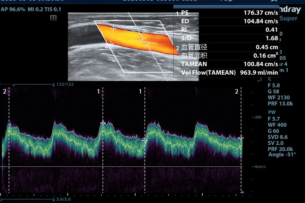The width and height of the screenshot is (305, 203).
Task: Click the gray 'm' icon near top left
Action: 53,18
